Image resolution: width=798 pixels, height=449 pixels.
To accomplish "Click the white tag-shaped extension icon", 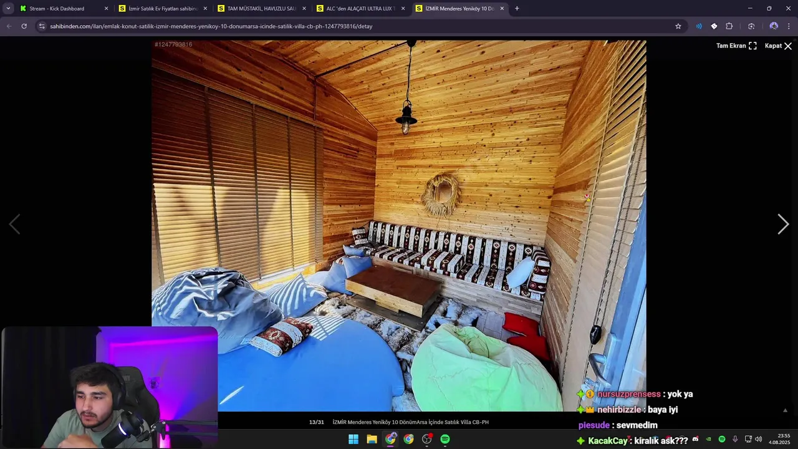I will click(x=714, y=26).
